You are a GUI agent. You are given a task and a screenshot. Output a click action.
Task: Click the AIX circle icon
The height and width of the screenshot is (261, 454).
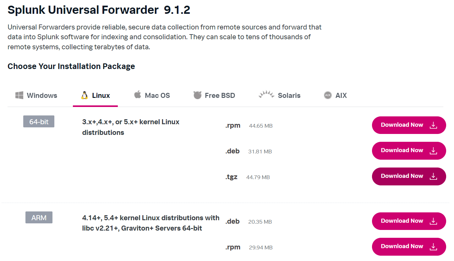[328, 95]
